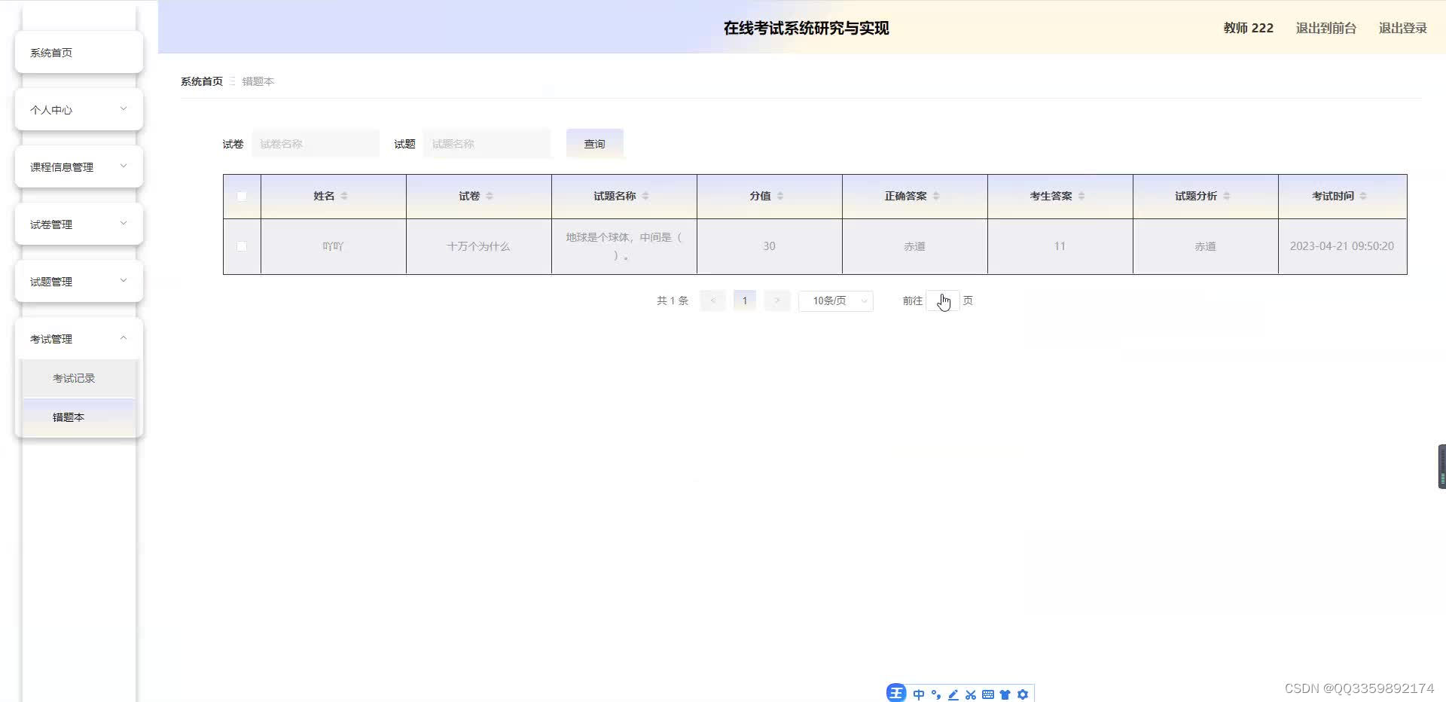
Task: Toggle Chinese/English input mode icon
Action: click(918, 694)
